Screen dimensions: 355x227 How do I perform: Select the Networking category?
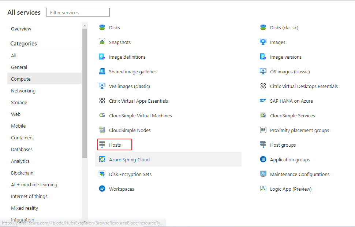point(44,91)
